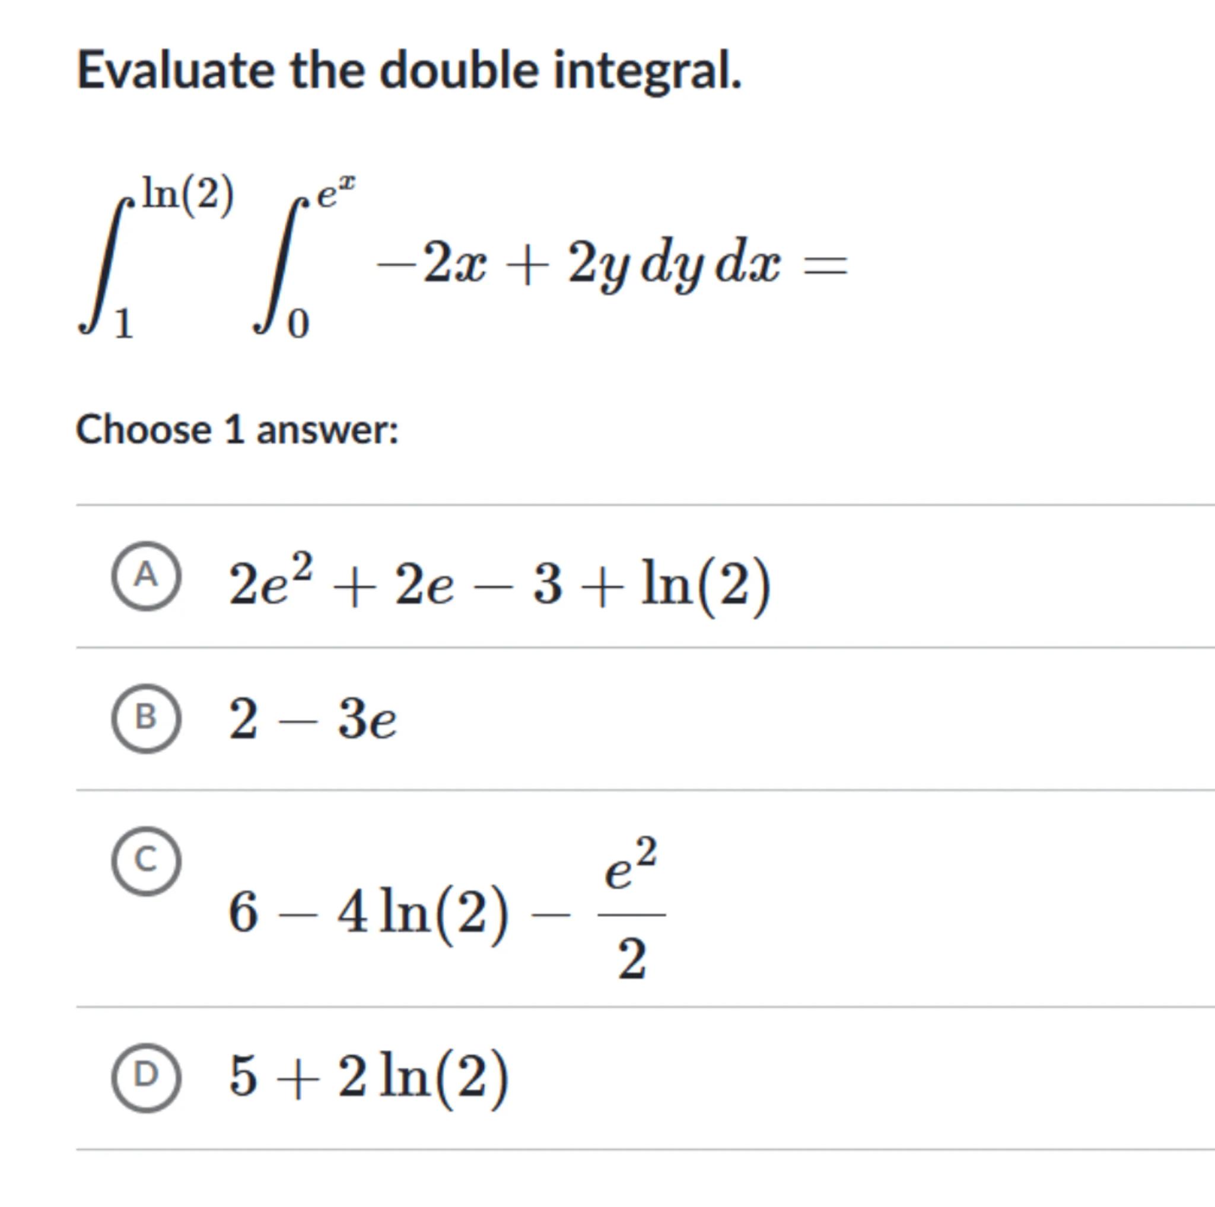Click answer text 2e² + 2e − 3 + ln(2)

point(500,584)
